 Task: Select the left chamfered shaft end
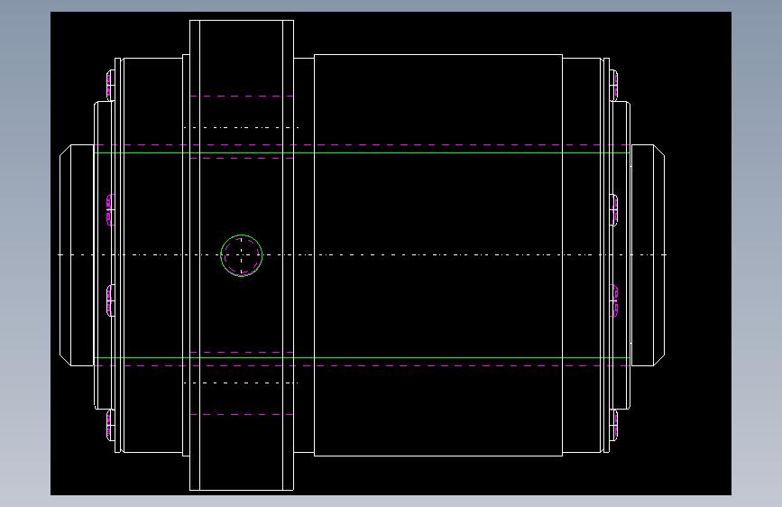click(77, 255)
